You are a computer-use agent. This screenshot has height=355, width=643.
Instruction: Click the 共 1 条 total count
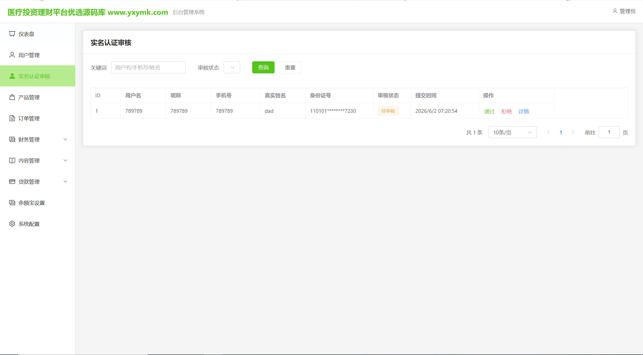coord(474,132)
